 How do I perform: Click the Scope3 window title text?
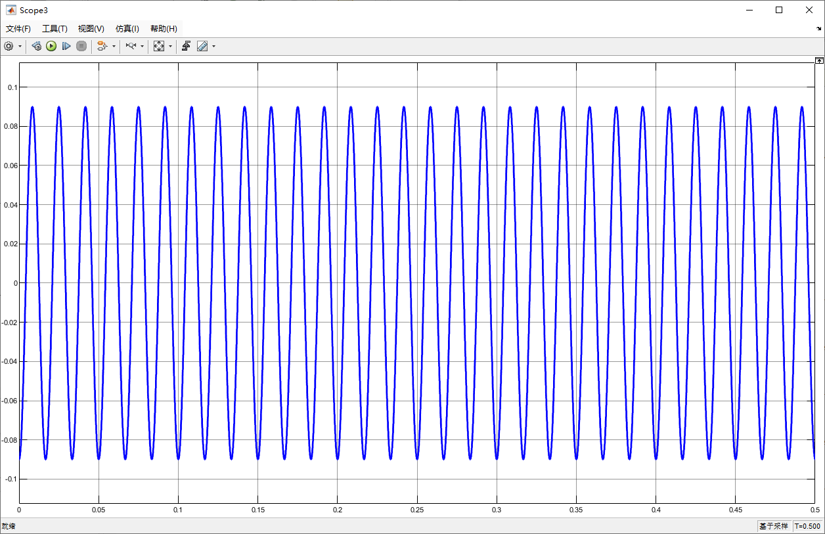[x=33, y=11]
